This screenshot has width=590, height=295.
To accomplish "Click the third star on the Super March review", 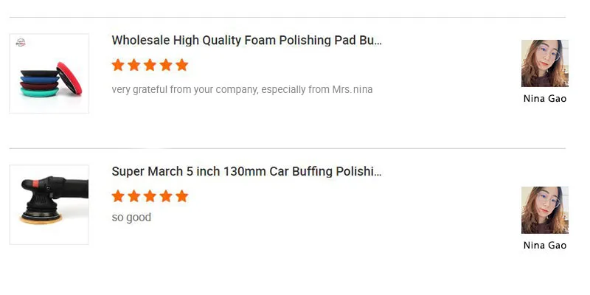I will 150,196.
